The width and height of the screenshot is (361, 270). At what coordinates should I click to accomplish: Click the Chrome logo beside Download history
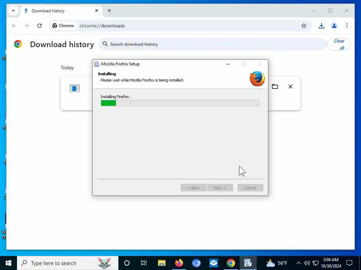(x=18, y=44)
